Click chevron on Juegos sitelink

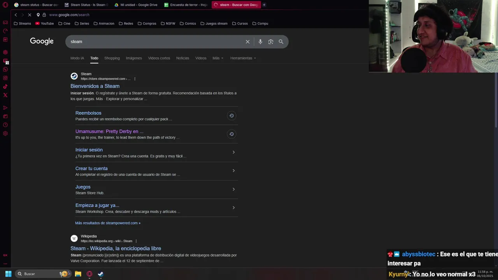tap(233, 189)
